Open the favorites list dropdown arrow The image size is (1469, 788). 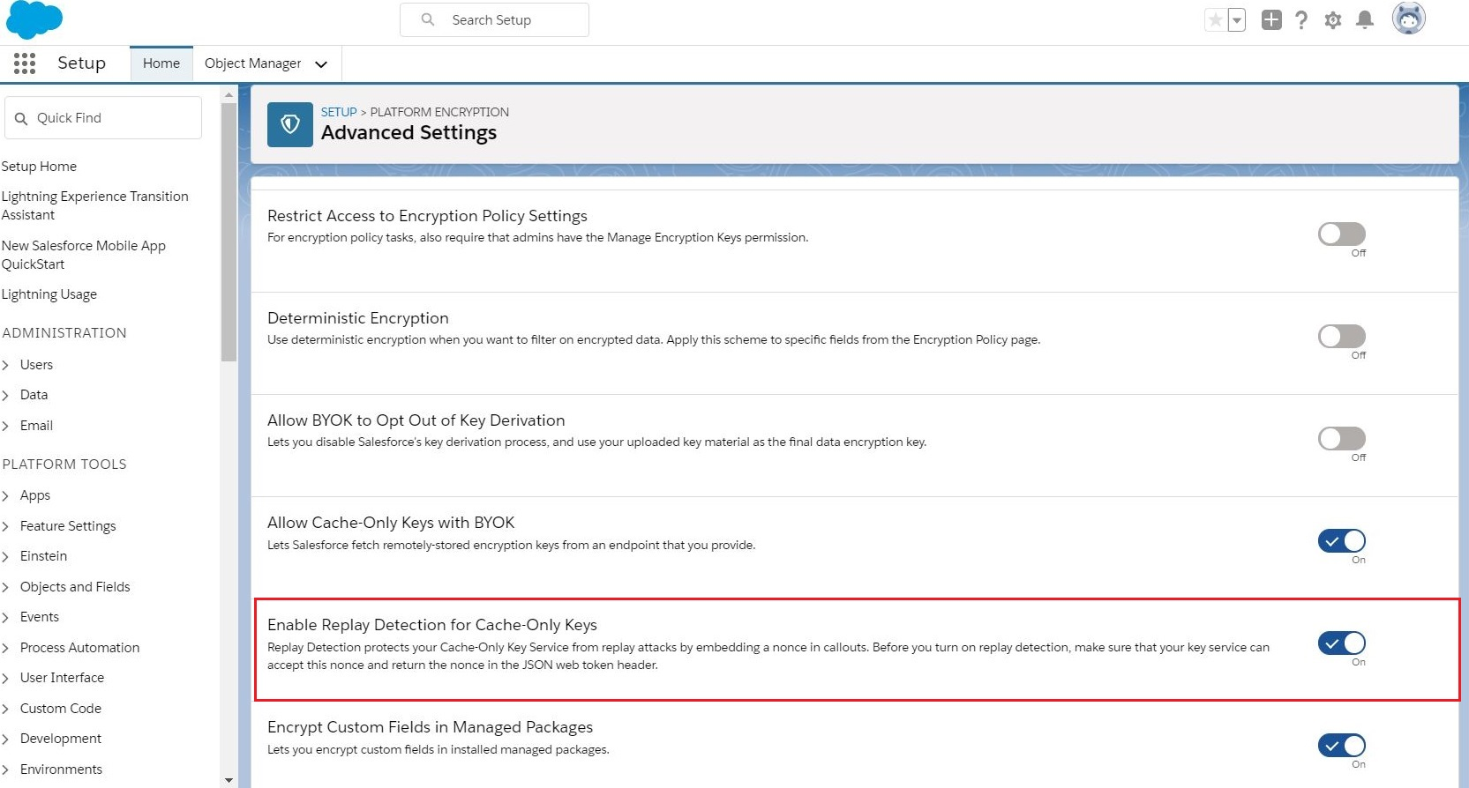click(1237, 20)
